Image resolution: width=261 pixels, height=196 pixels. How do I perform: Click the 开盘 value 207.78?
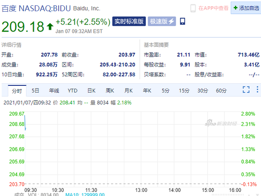pos(49,55)
